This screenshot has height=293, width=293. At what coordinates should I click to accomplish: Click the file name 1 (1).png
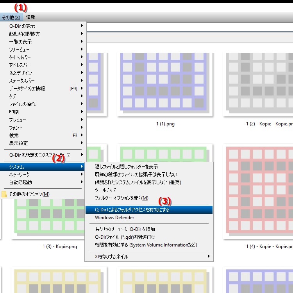pyautogui.click(x=165, y=124)
